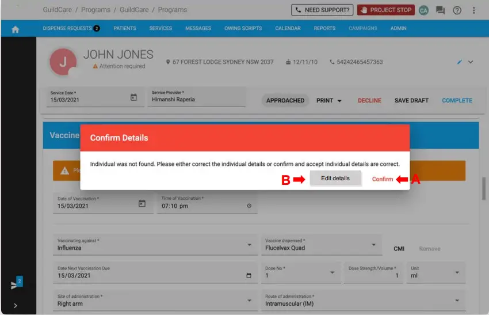Open Admin tab
The width and height of the screenshot is (489, 315).
click(x=398, y=28)
